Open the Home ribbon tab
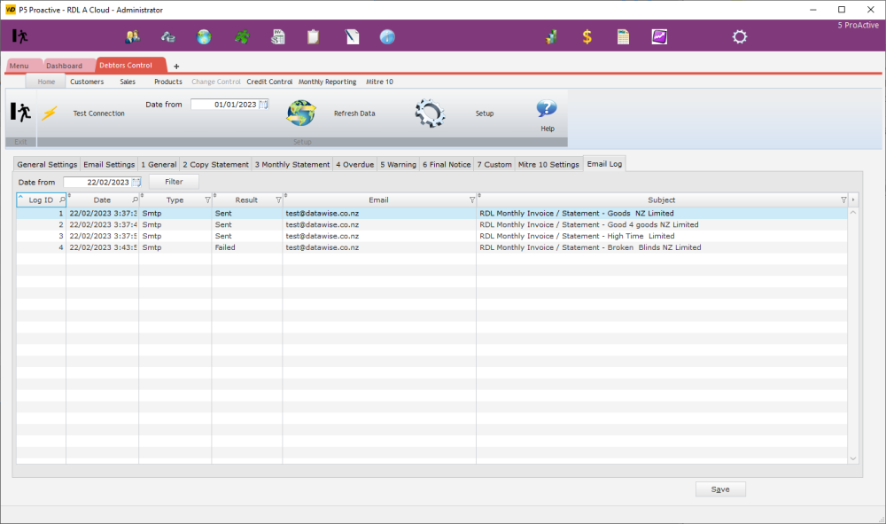 tap(46, 82)
